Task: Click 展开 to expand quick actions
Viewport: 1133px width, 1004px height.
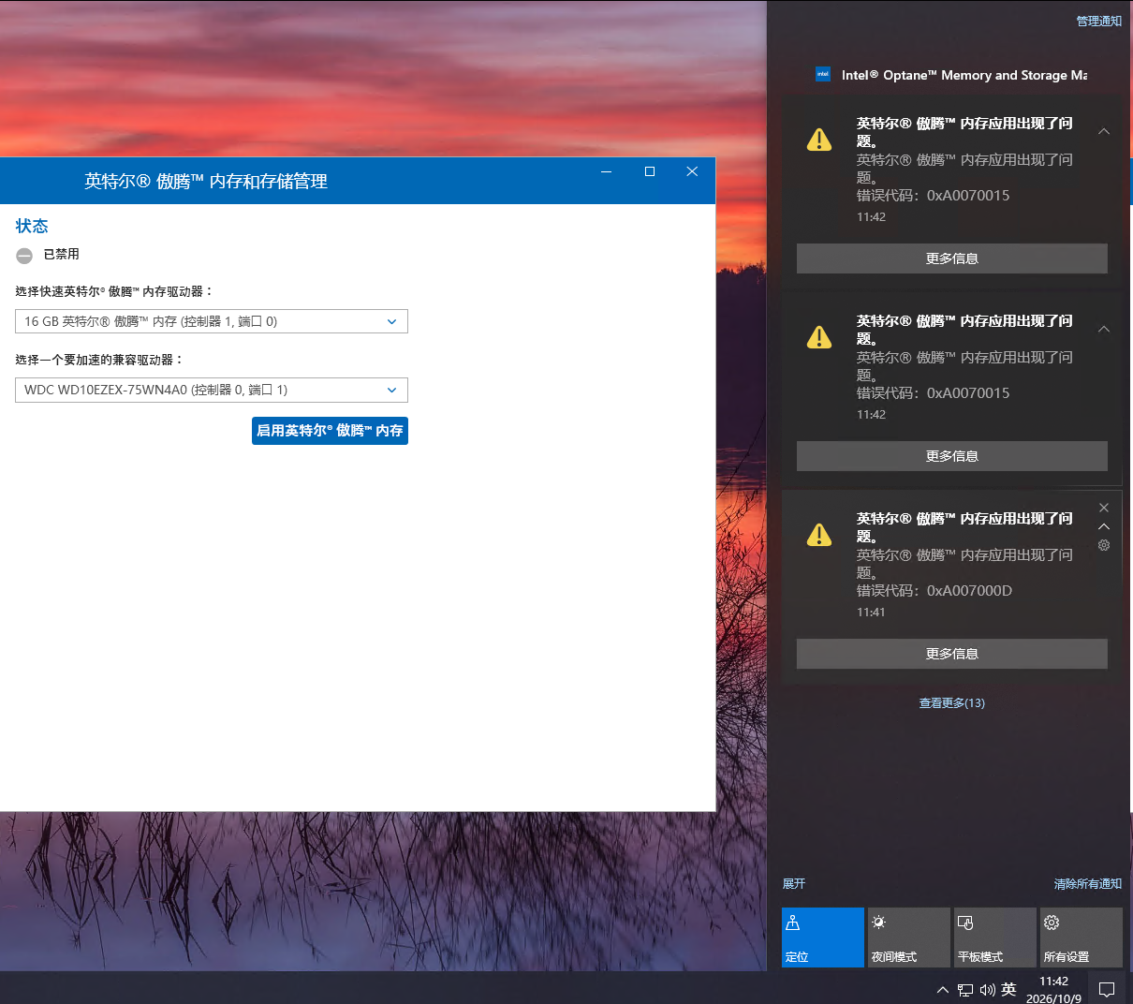Action: 794,883
